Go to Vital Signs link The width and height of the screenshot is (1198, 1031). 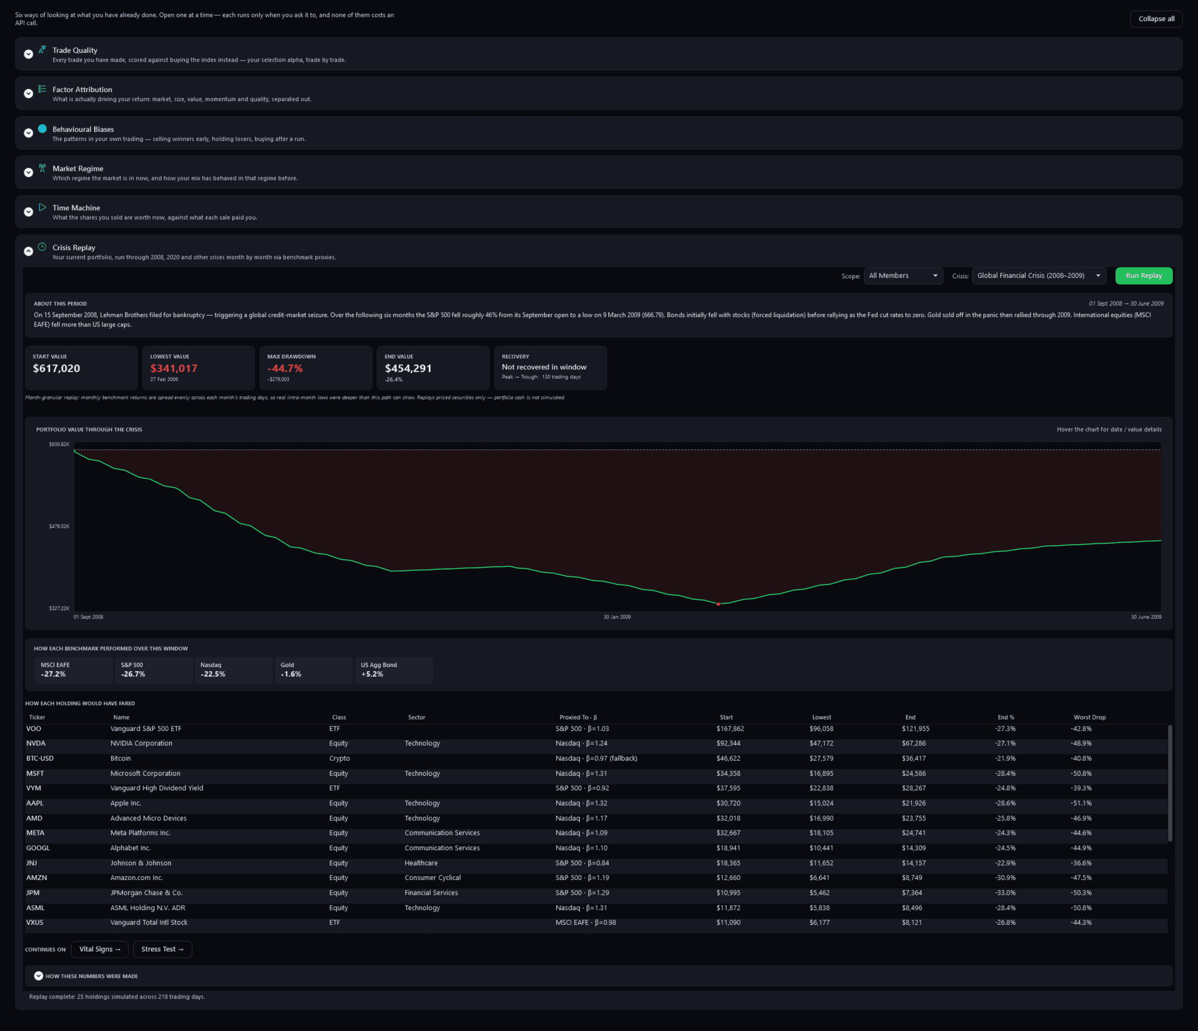[100, 949]
